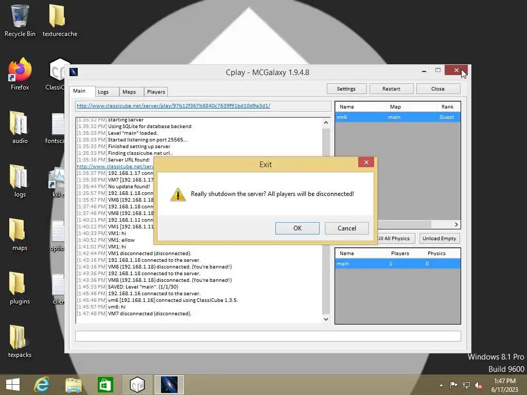Screen dimensions: 527x395
Task: Open the texturecache folder icon
Action: tap(60, 21)
